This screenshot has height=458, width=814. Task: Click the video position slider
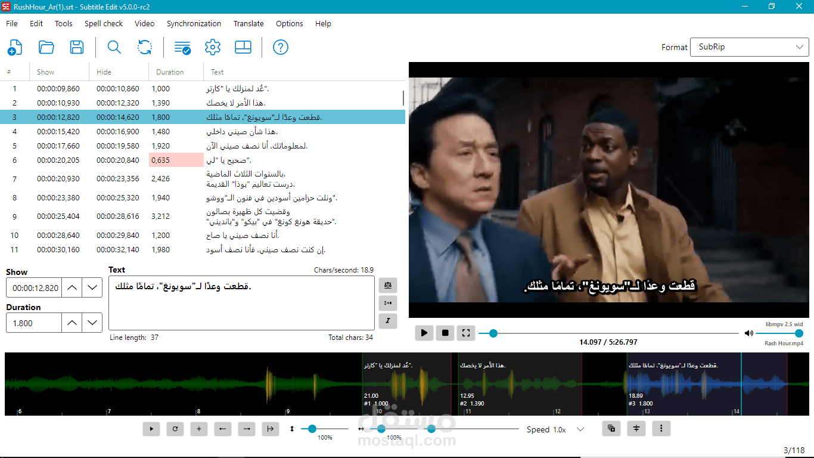click(x=608, y=333)
